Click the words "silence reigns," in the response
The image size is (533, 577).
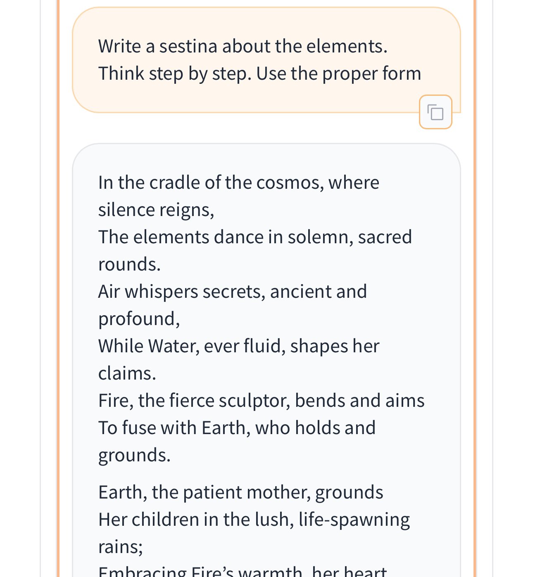pos(156,210)
